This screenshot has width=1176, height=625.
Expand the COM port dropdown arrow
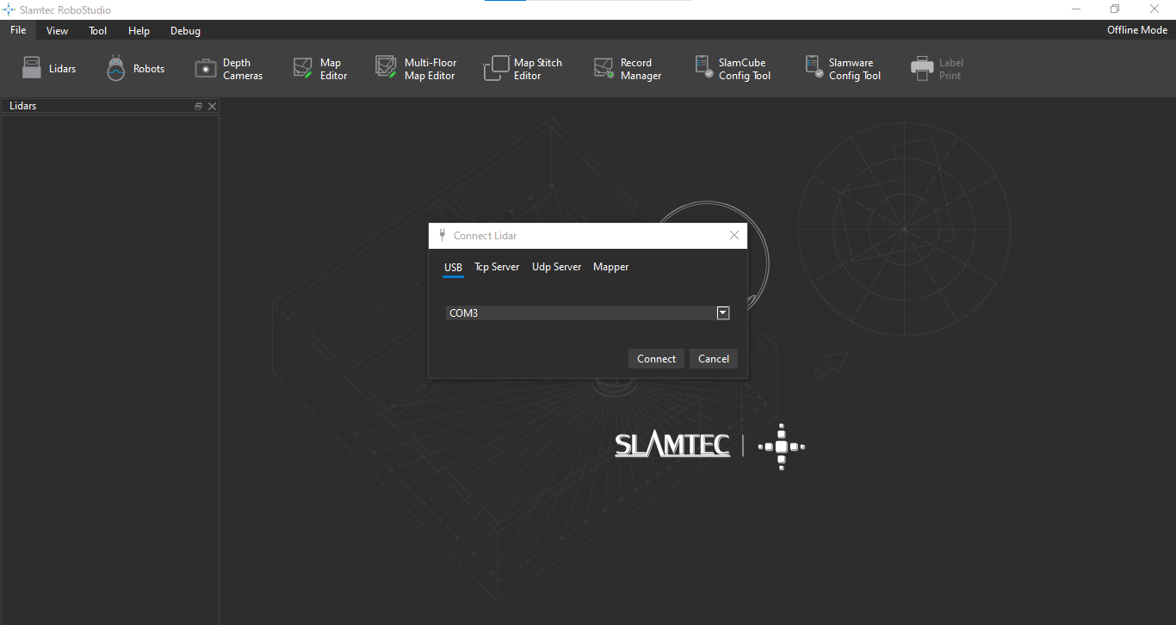click(x=723, y=313)
